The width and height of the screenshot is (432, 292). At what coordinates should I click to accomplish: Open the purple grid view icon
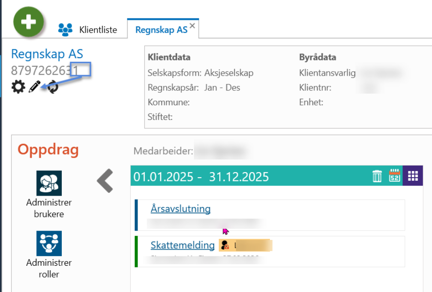[413, 176]
